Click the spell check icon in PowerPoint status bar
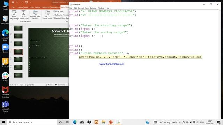The height and width of the screenshot is (125, 223). (x=21, y=85)
